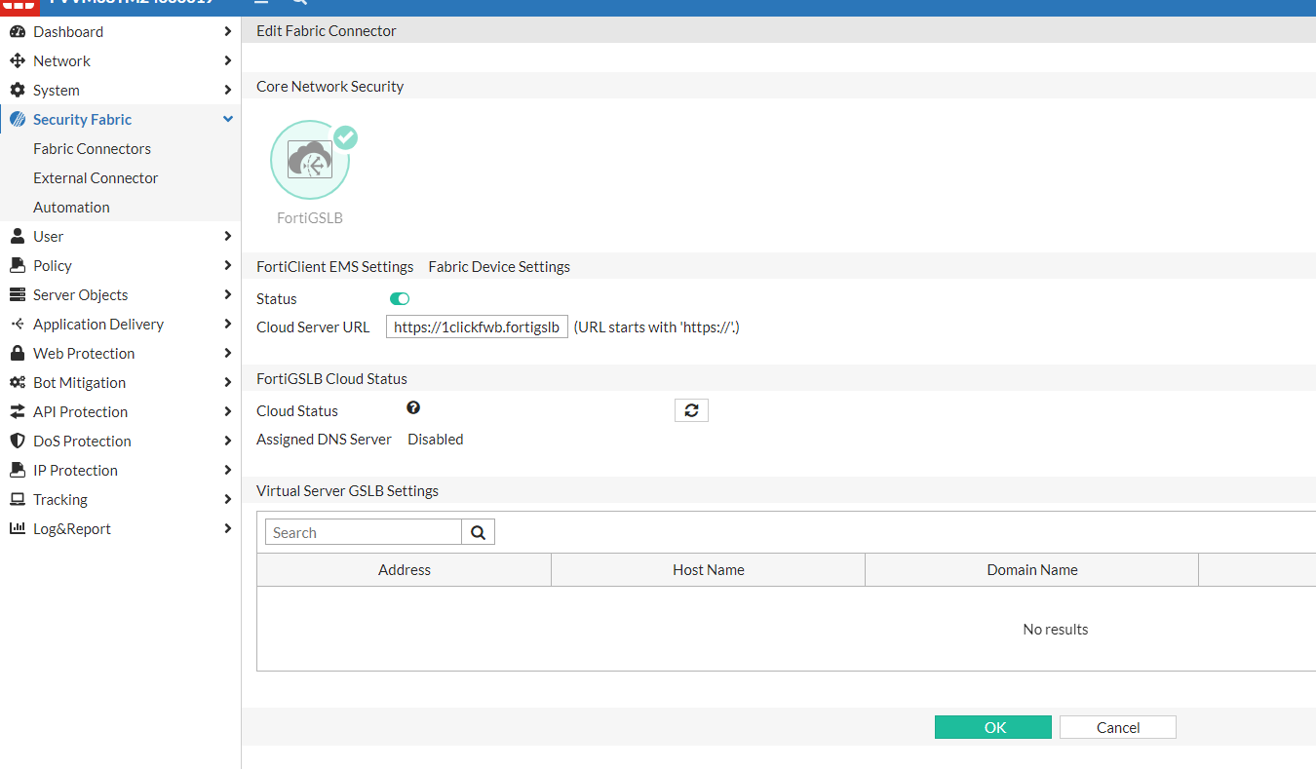Click the Security Fabric shield icon
The width and height of the screenshot is (1316, 769).
coord(19,119)
